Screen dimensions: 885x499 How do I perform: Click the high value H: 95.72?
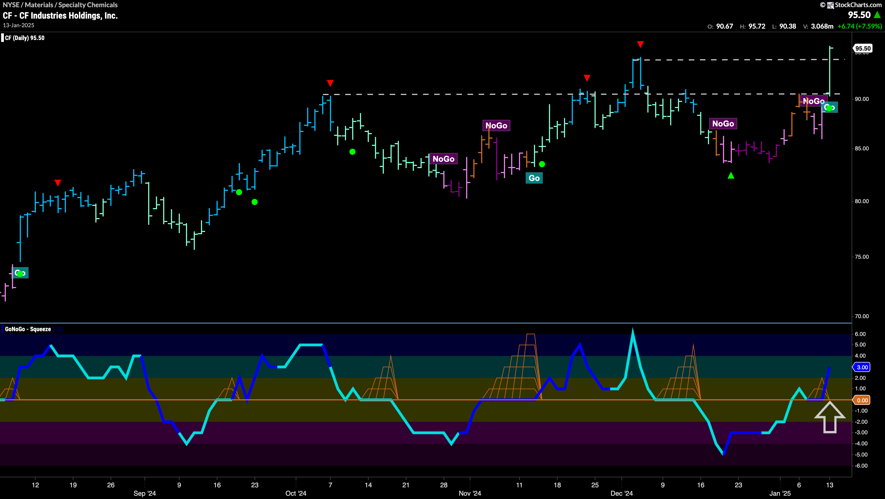[752, 26]
